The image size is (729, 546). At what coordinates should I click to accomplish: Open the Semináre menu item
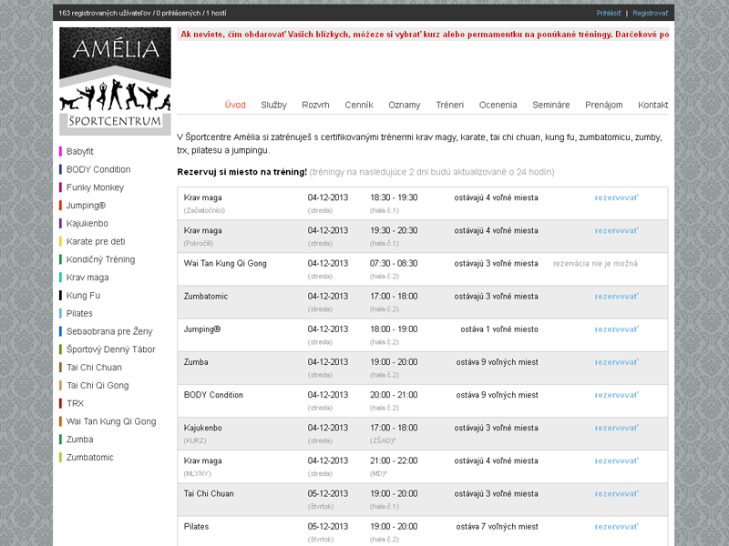pos(551,105)
